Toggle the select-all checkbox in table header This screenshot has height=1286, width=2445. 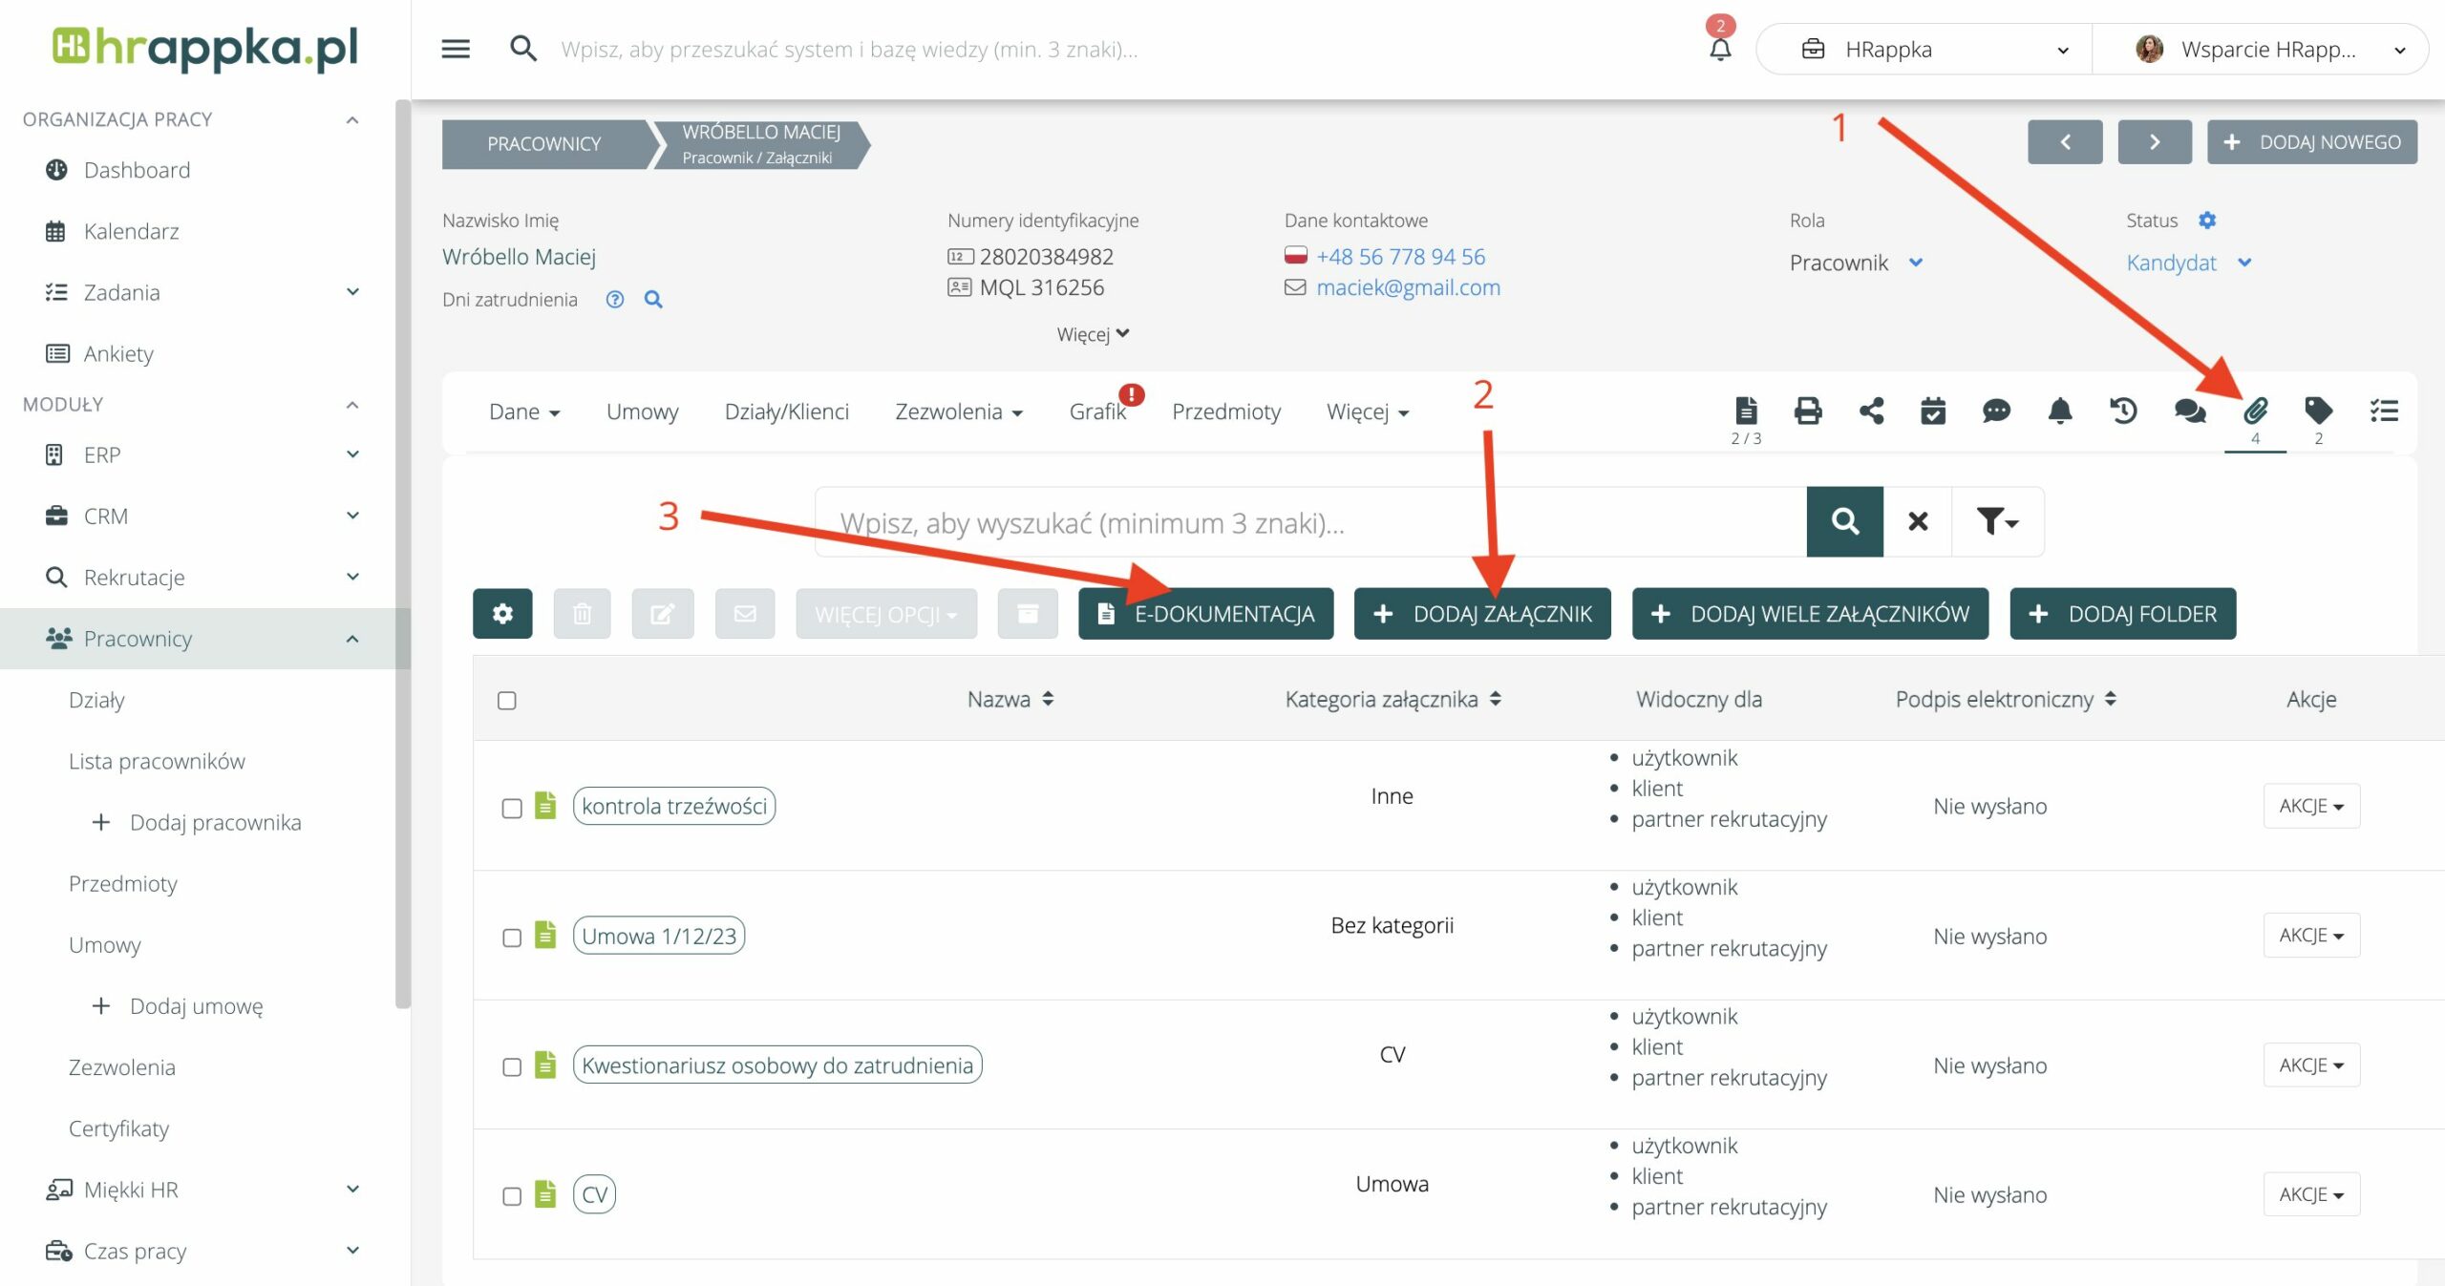[x=507, y=701]
